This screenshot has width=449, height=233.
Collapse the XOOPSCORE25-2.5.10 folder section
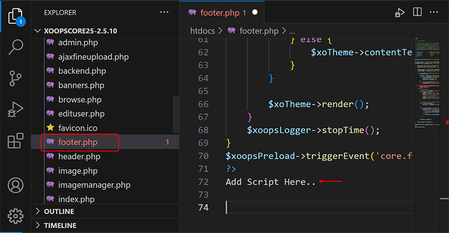point(37,31)
